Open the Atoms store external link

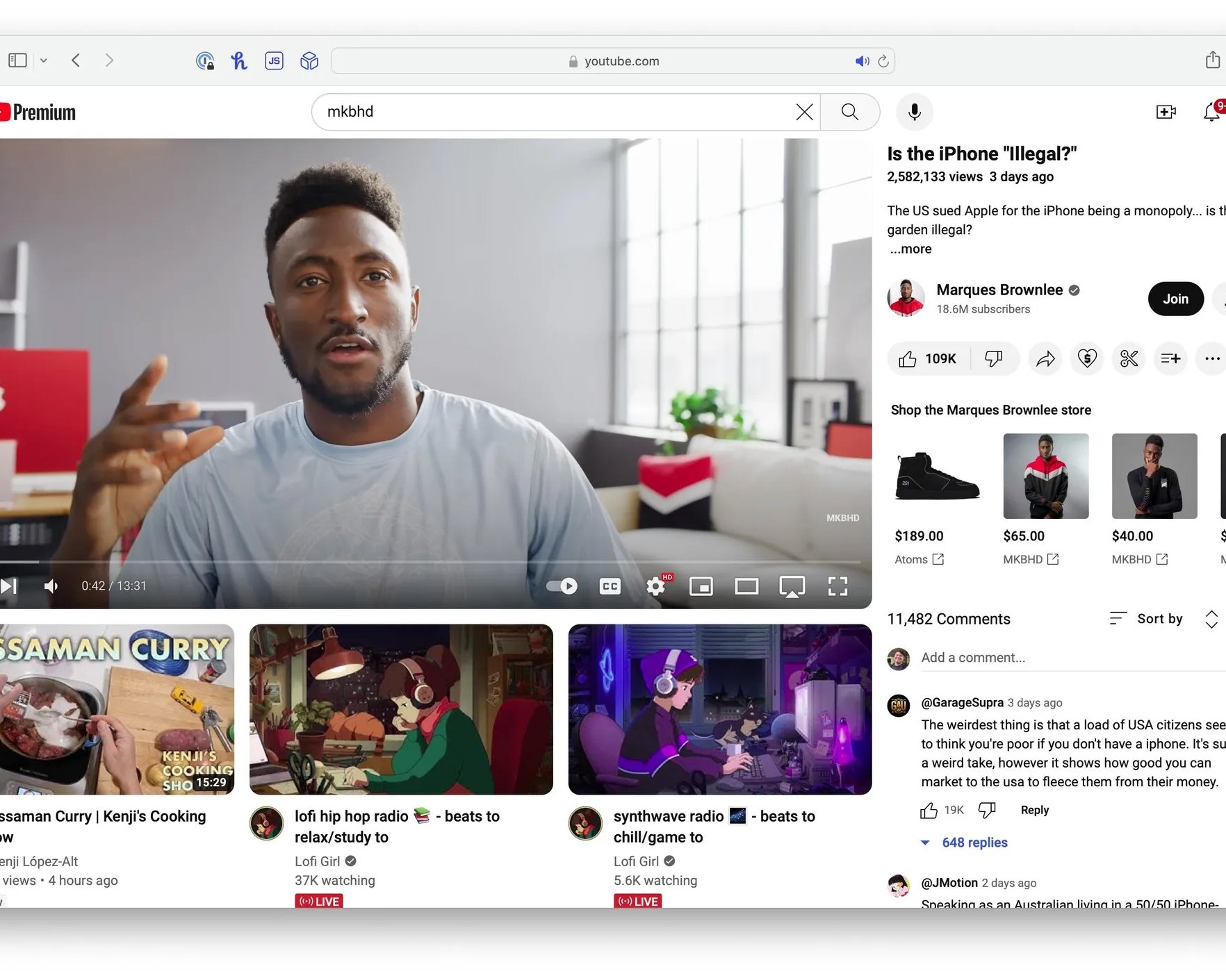click(919, 559)
